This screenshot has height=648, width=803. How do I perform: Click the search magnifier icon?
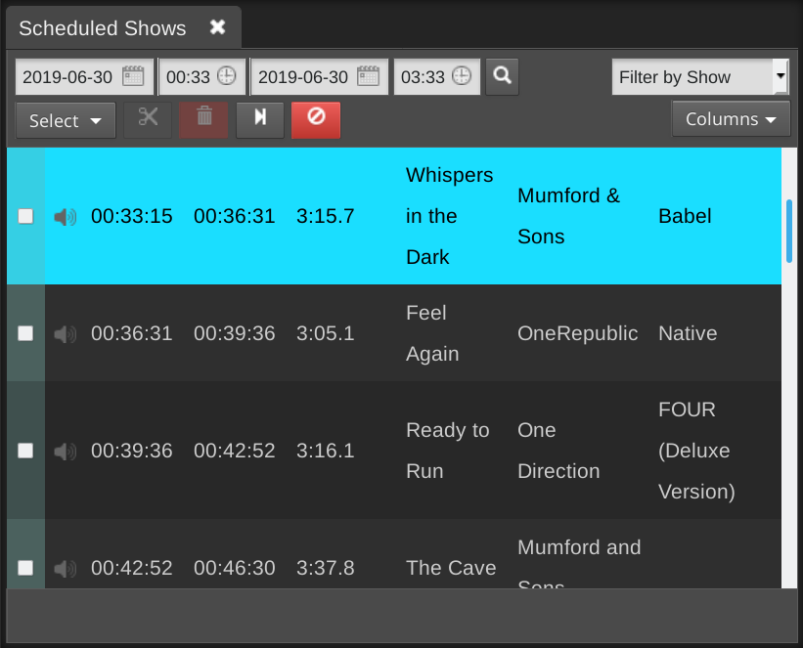502,76
